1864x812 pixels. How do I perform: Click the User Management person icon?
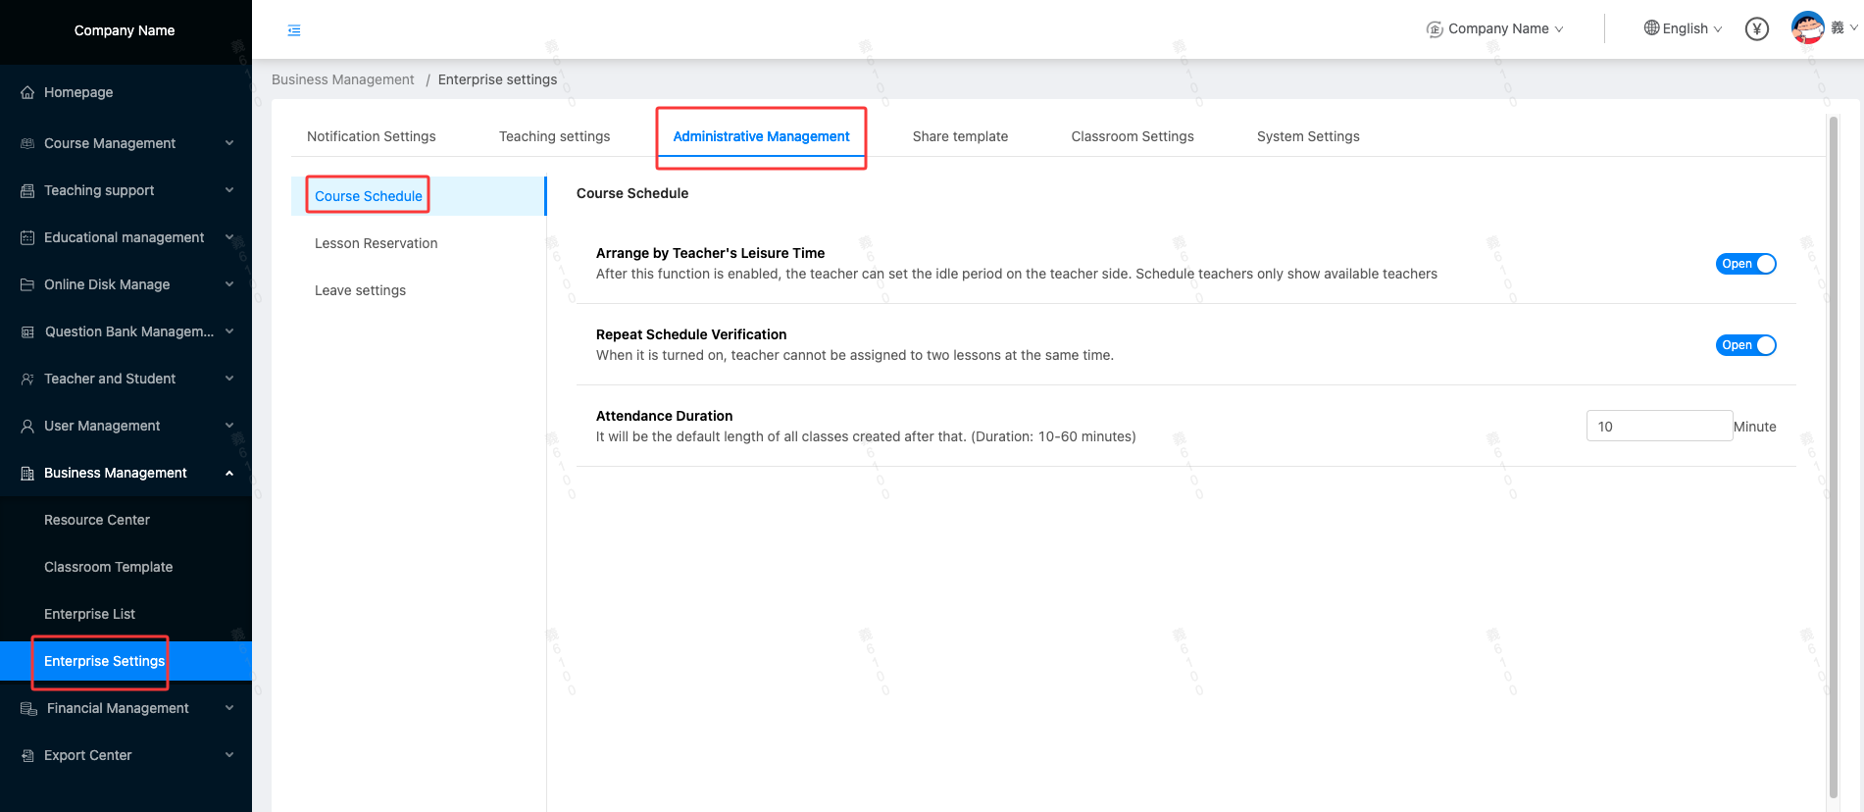pos(27,426)
